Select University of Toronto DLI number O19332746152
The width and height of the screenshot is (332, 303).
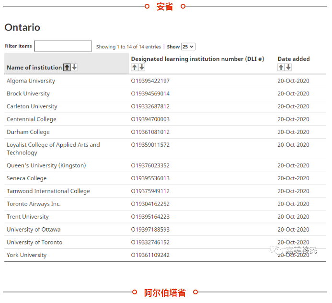(x=150, y=243)
